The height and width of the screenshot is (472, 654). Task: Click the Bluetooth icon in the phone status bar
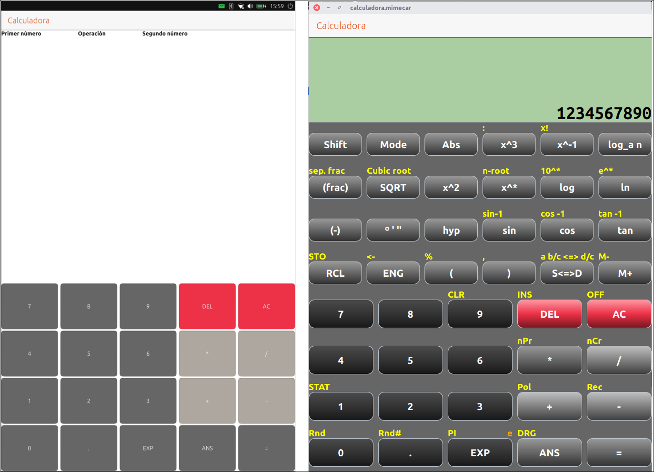click(x=231, y=6)
